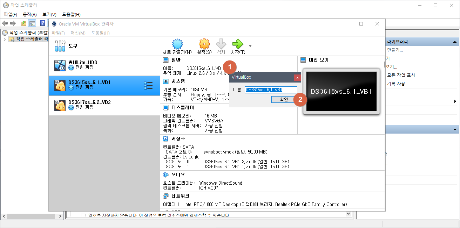
Task: Open the submenu arrow in the actions pane
Action: [455, 101]
